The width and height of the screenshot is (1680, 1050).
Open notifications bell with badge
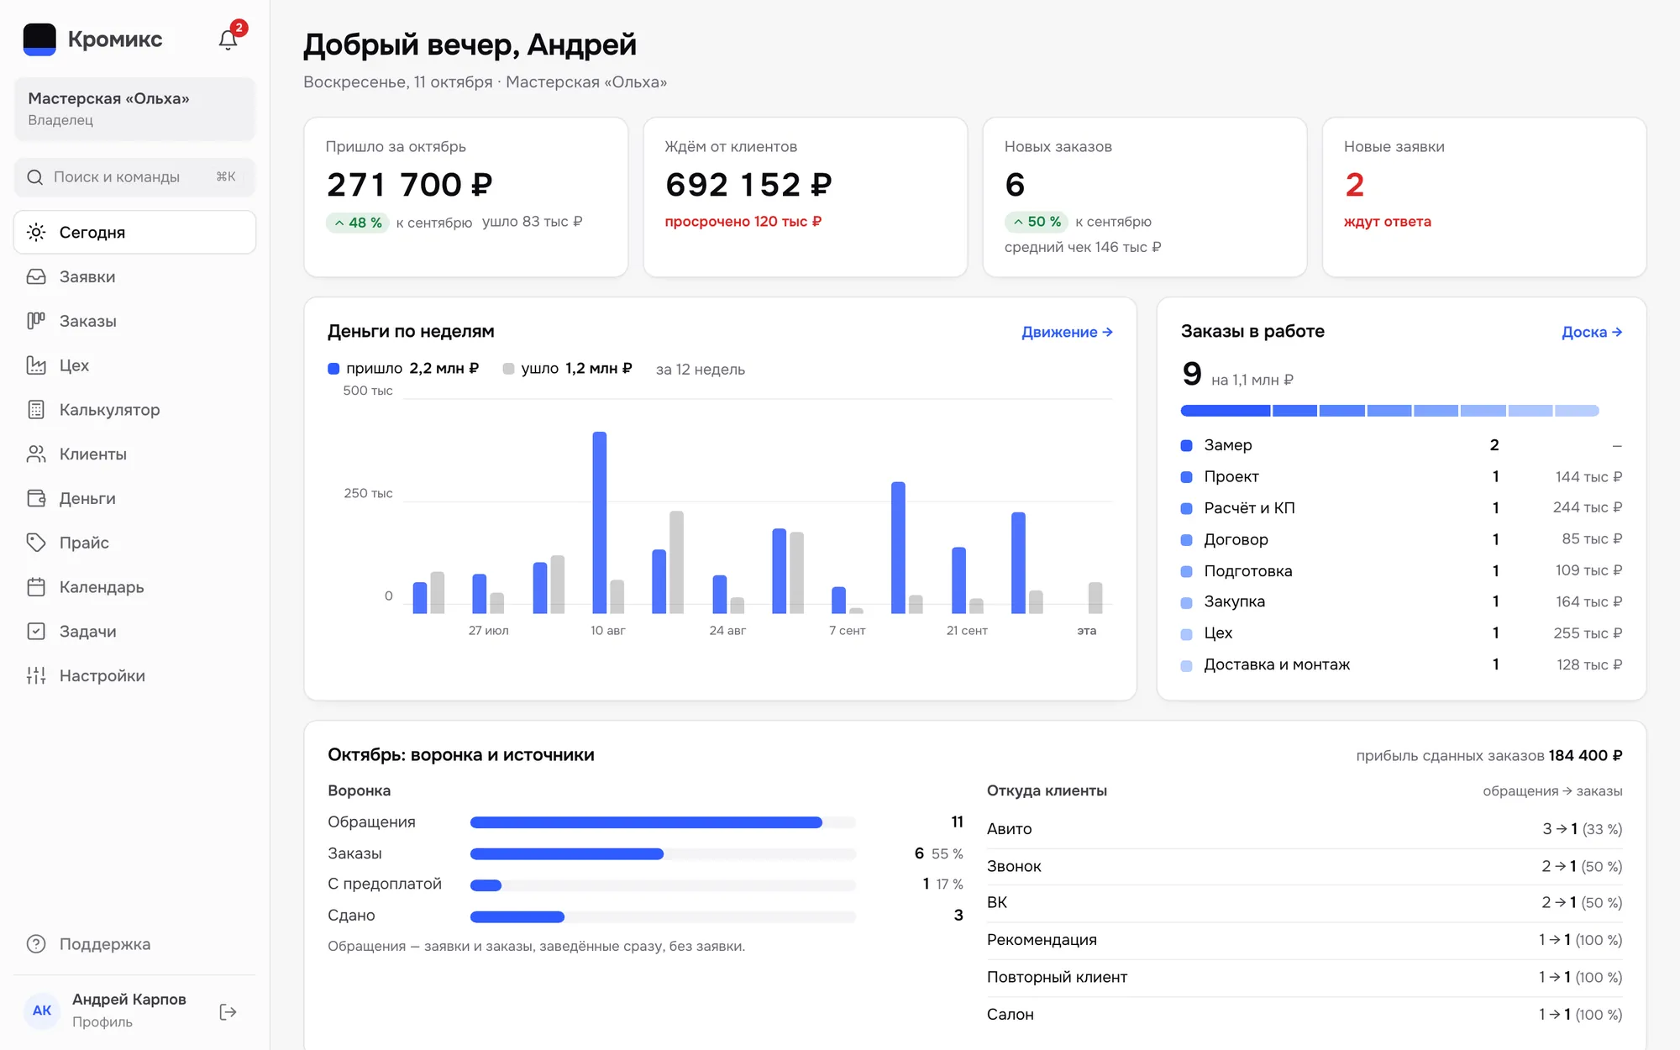click(x=228, y=39)
